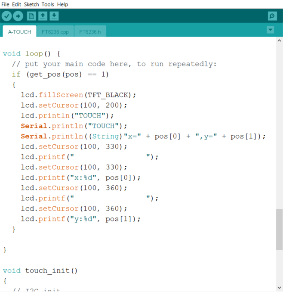Switch to the FT6236.h tab
The height and width of the screenshot is (292, 283).
90,32
